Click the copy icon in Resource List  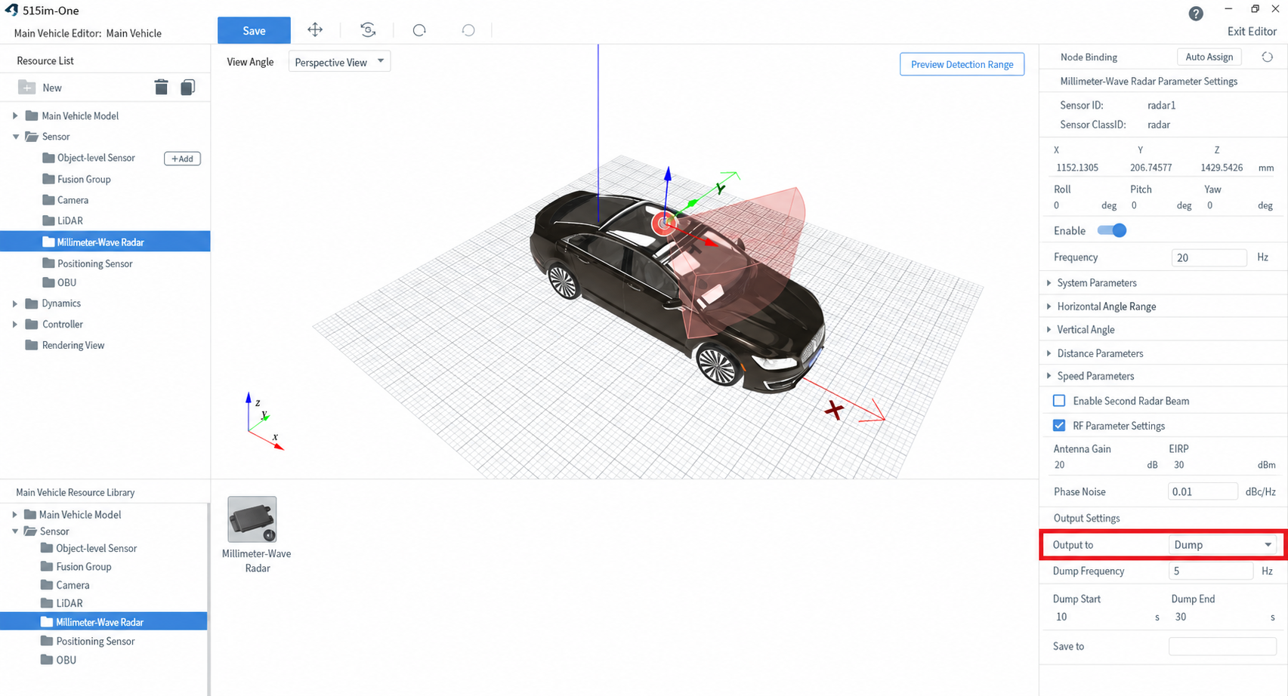[187, 87]
